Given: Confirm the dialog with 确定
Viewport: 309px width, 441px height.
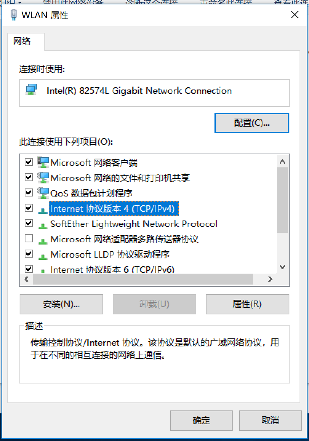Looking at the screenshot, I should click(x=201, y=421).
